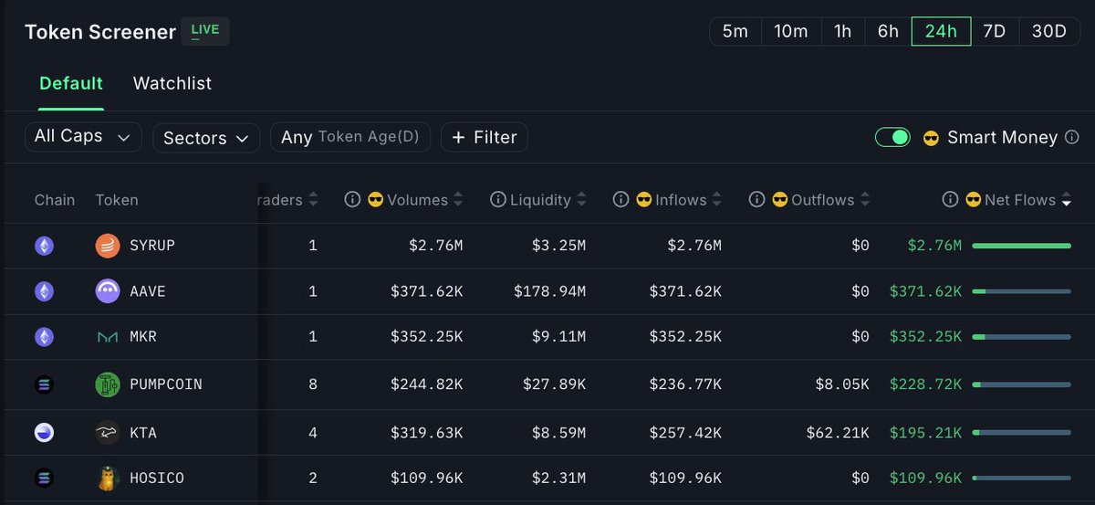Open the Sectors dropdown
Image resolution: width=1095 pixels, height=505 pixels.
click(206, 138)
